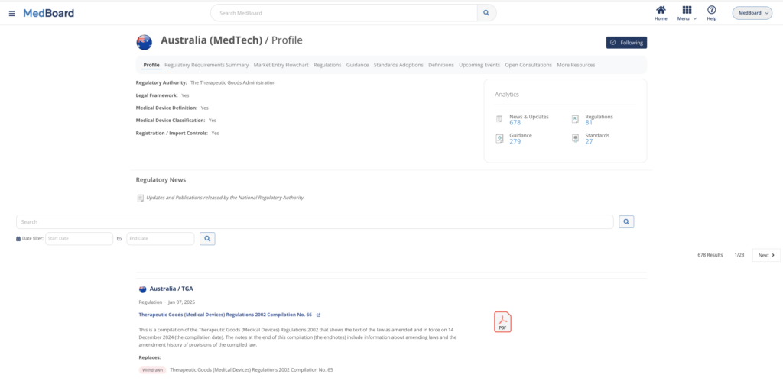Screen dimensions: 783x384
Task: Open Regulatory Requirements Summary tab
Action: coord(206,65)
